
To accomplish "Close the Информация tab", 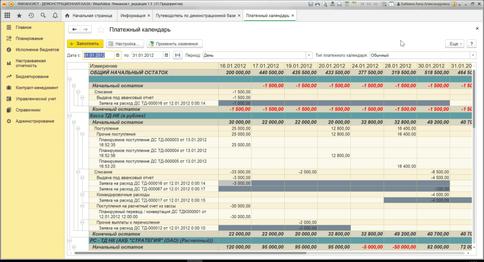I will [149, 16].
